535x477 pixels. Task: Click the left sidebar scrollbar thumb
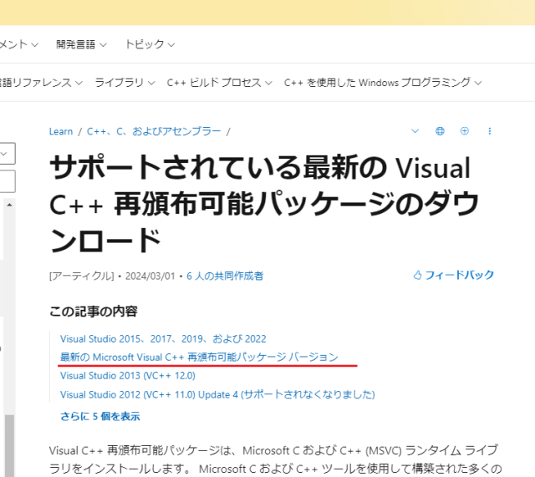click(9, 445)
